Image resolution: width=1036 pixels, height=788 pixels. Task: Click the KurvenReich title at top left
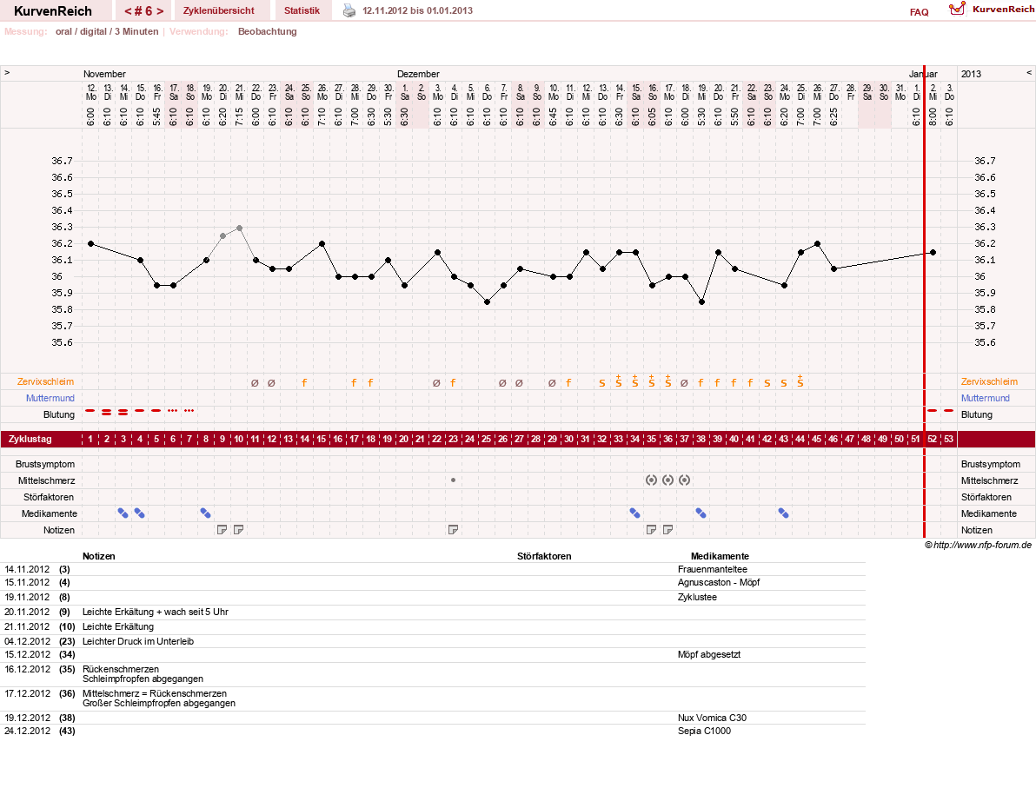point(53,11)
